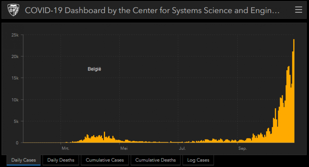This screenshot has width=309, height=167.
Task: Click the COVID-19 Dashboard title text
Action: (x=152, y=10)
